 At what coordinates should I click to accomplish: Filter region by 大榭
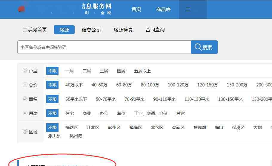tap(257, 127)
